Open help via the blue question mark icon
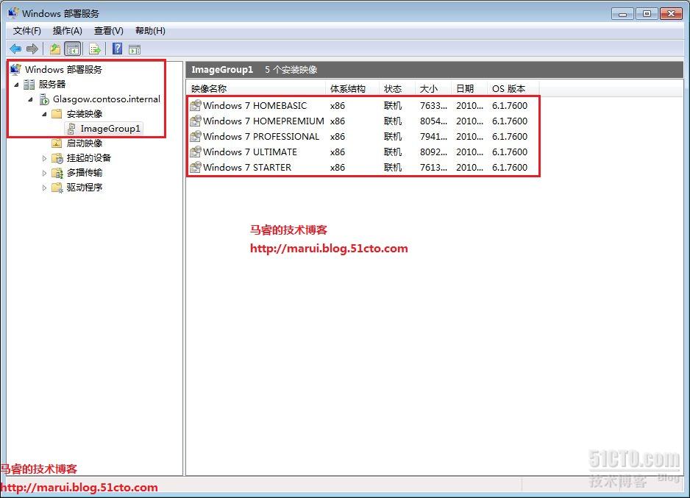This screenshot has width=690, height=498. point(117,49)
